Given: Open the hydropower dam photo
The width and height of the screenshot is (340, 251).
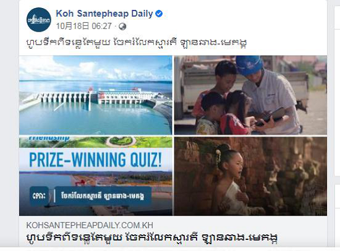Looking at the screenshot, I should tap(96, 95).
